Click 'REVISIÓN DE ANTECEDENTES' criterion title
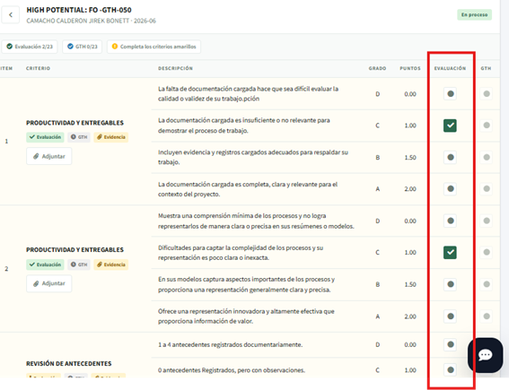This screenshot has height=390, width=509. coord(69,364)
